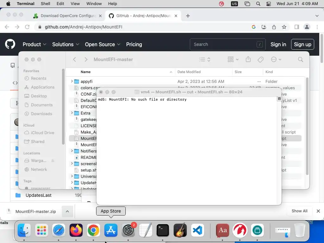
Task: Click Finder's share toolbar icon
Action: (x=248, y=59)
